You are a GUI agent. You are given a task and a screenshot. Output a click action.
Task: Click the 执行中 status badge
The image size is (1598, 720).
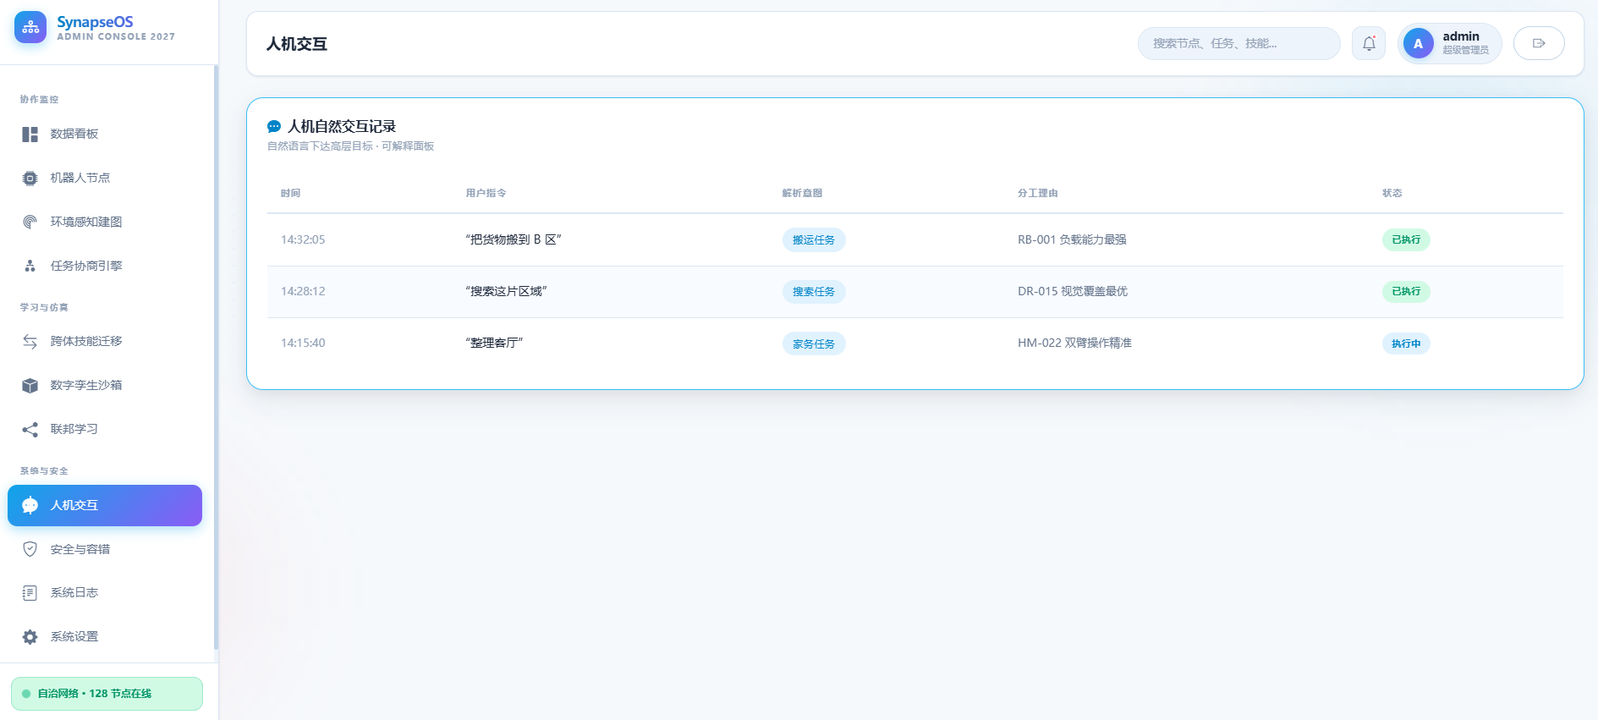point(1406,344)
